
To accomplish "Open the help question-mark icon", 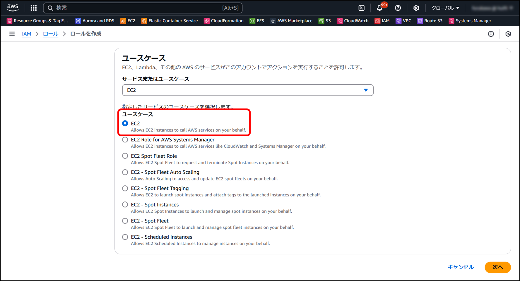I will click(398, 8).
